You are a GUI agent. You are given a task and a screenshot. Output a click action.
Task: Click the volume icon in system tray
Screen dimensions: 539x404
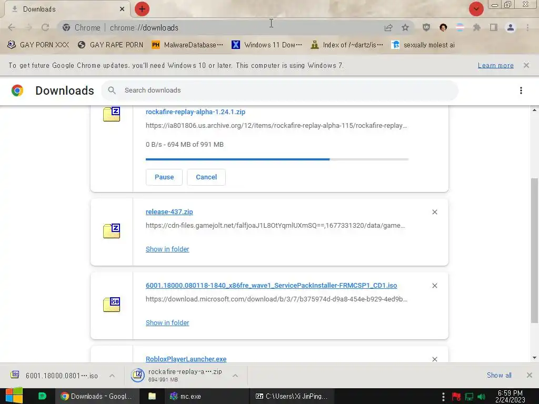pos(481,397)
